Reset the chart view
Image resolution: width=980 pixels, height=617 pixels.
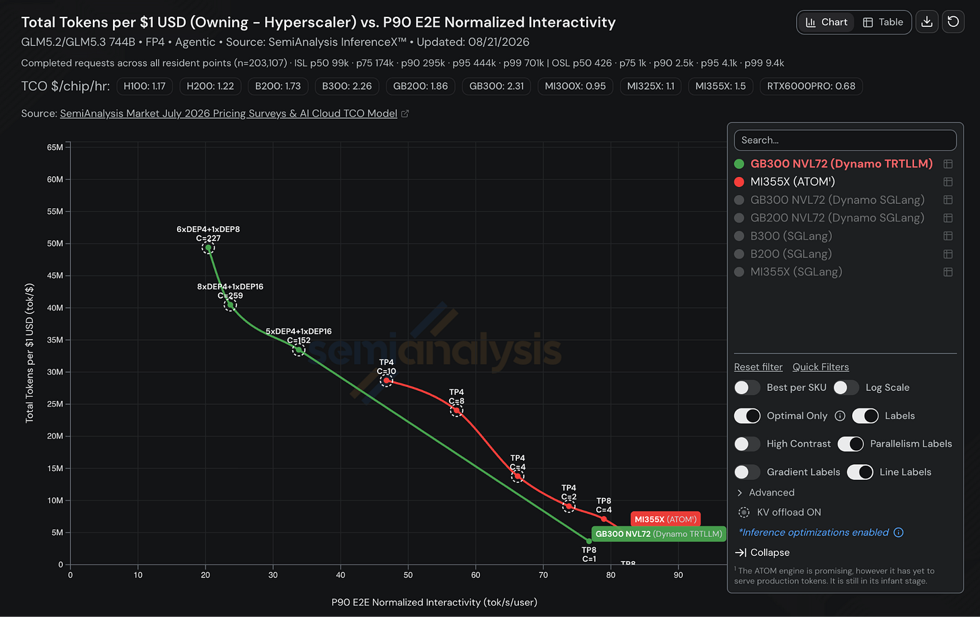point(953,22)
